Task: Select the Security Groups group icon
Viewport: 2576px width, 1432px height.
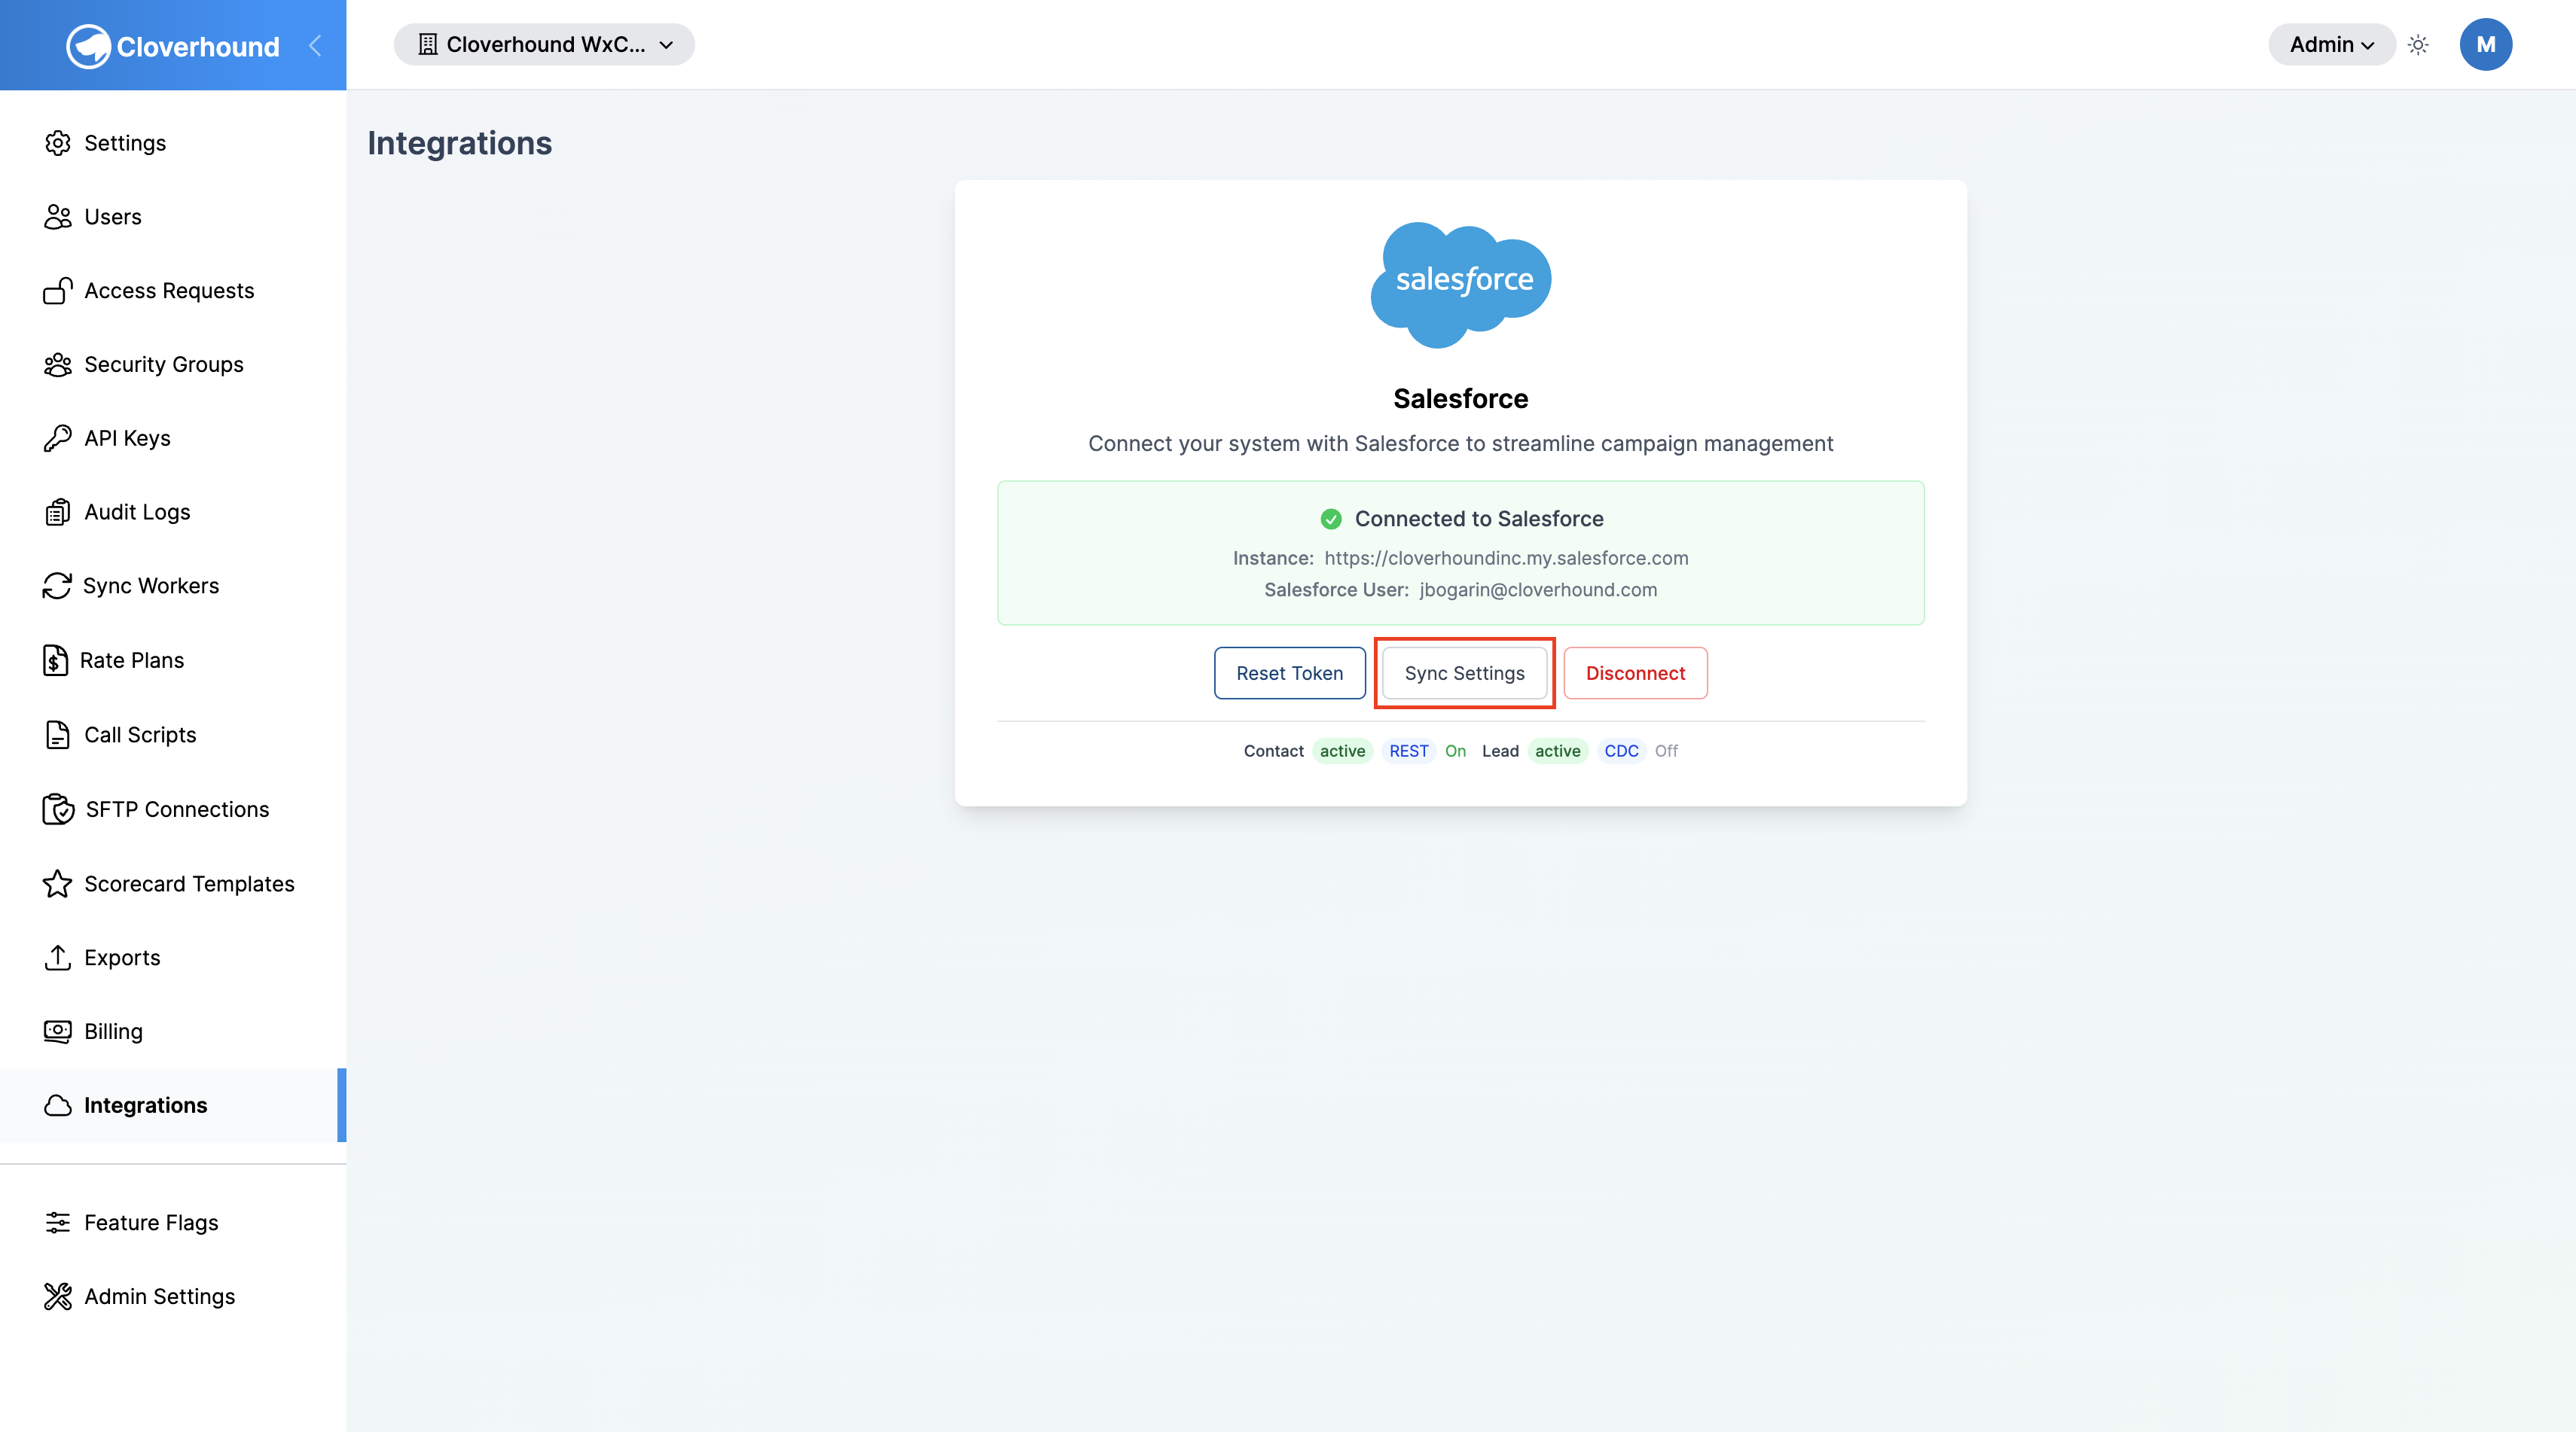Action: tap(57, 364)
